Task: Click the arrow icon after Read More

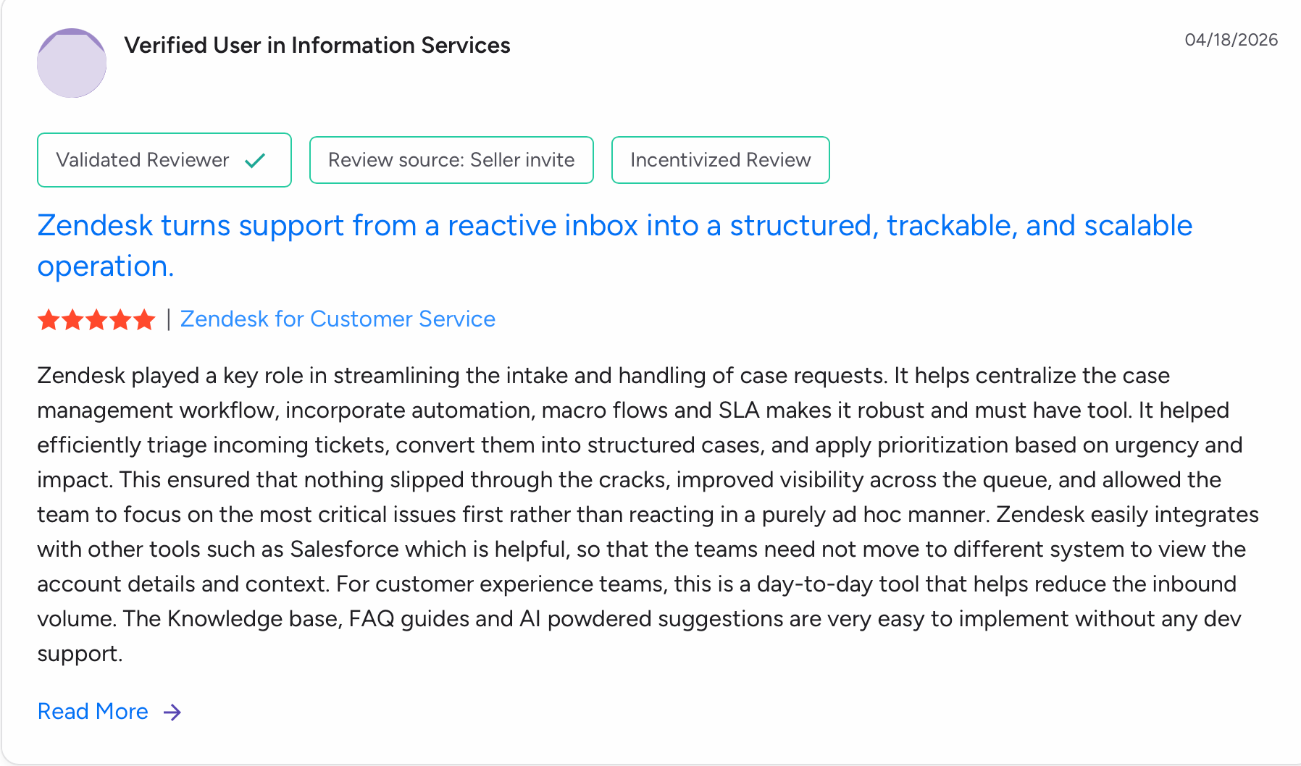Action: tap(172, 712)
